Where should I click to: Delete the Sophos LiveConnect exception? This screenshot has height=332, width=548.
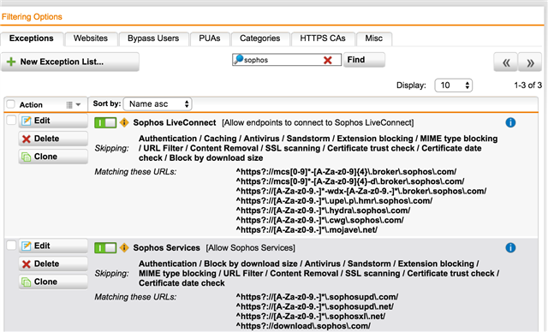tap(53, 139)
